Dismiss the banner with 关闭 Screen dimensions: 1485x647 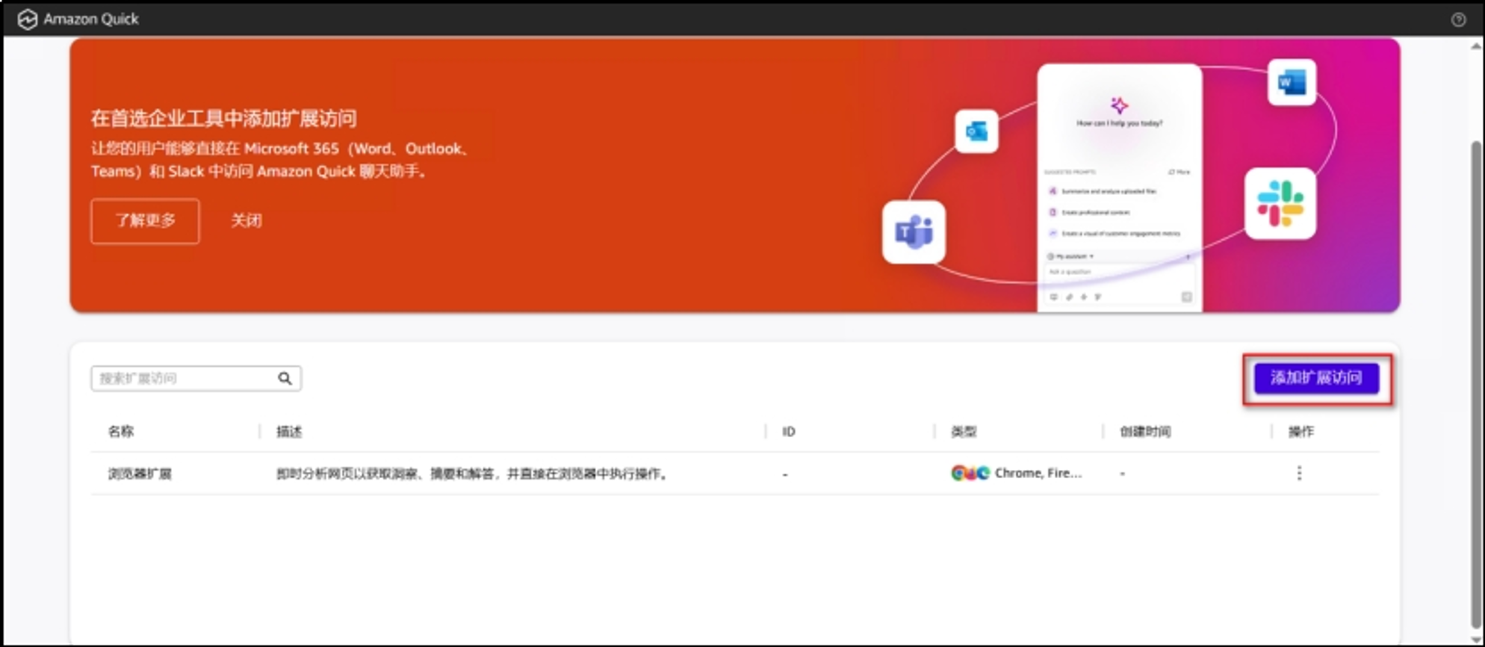click(246, 221)
